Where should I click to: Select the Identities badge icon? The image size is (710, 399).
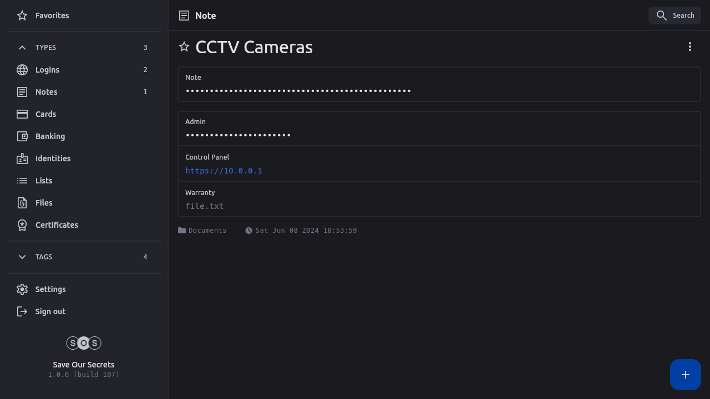(x=22, y=158)
